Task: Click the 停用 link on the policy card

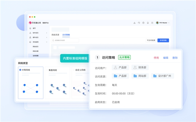Action: coord(156,58)
